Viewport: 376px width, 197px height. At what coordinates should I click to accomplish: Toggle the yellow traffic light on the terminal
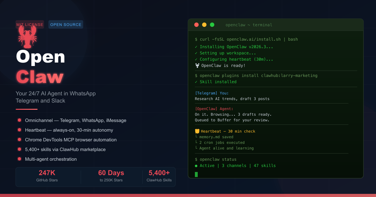(x=204, y=24)
